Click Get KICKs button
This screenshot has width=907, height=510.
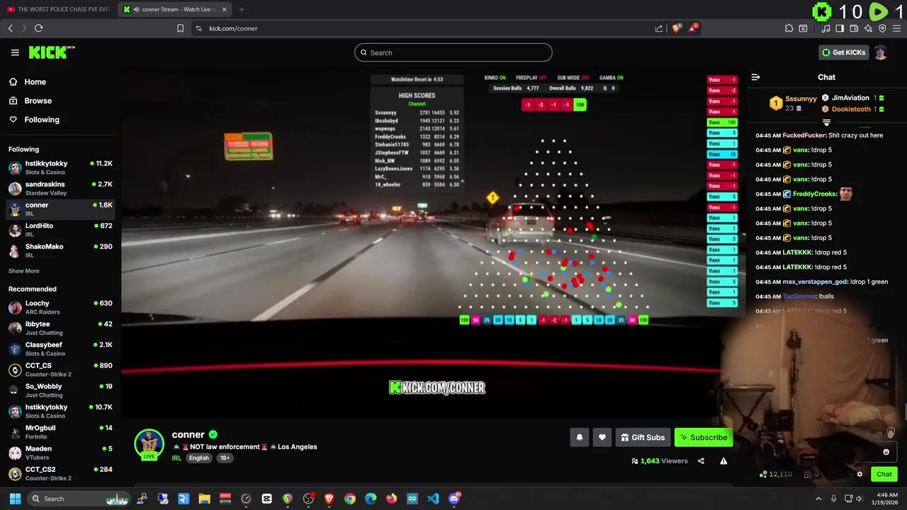pos(843,52)
